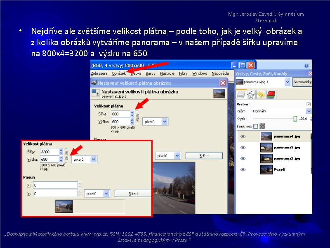This screenshot has height=248, width=330.
Task: Open the Obrázek menu
Action: [119, 74]
